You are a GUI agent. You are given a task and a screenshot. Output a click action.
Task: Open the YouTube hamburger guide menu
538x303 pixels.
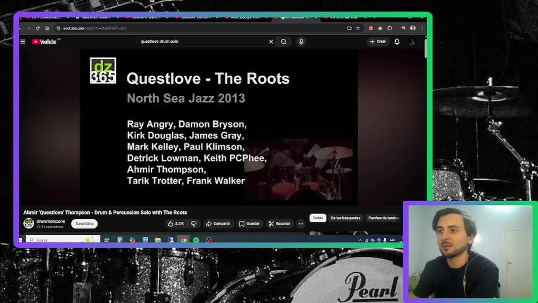point(23,42)
